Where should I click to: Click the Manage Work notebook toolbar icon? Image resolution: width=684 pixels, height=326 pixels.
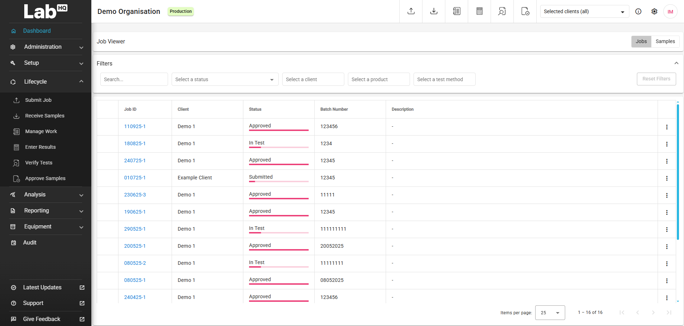tap(456, 11)
